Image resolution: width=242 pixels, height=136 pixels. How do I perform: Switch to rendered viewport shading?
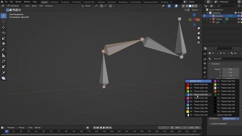coord(196,6)
